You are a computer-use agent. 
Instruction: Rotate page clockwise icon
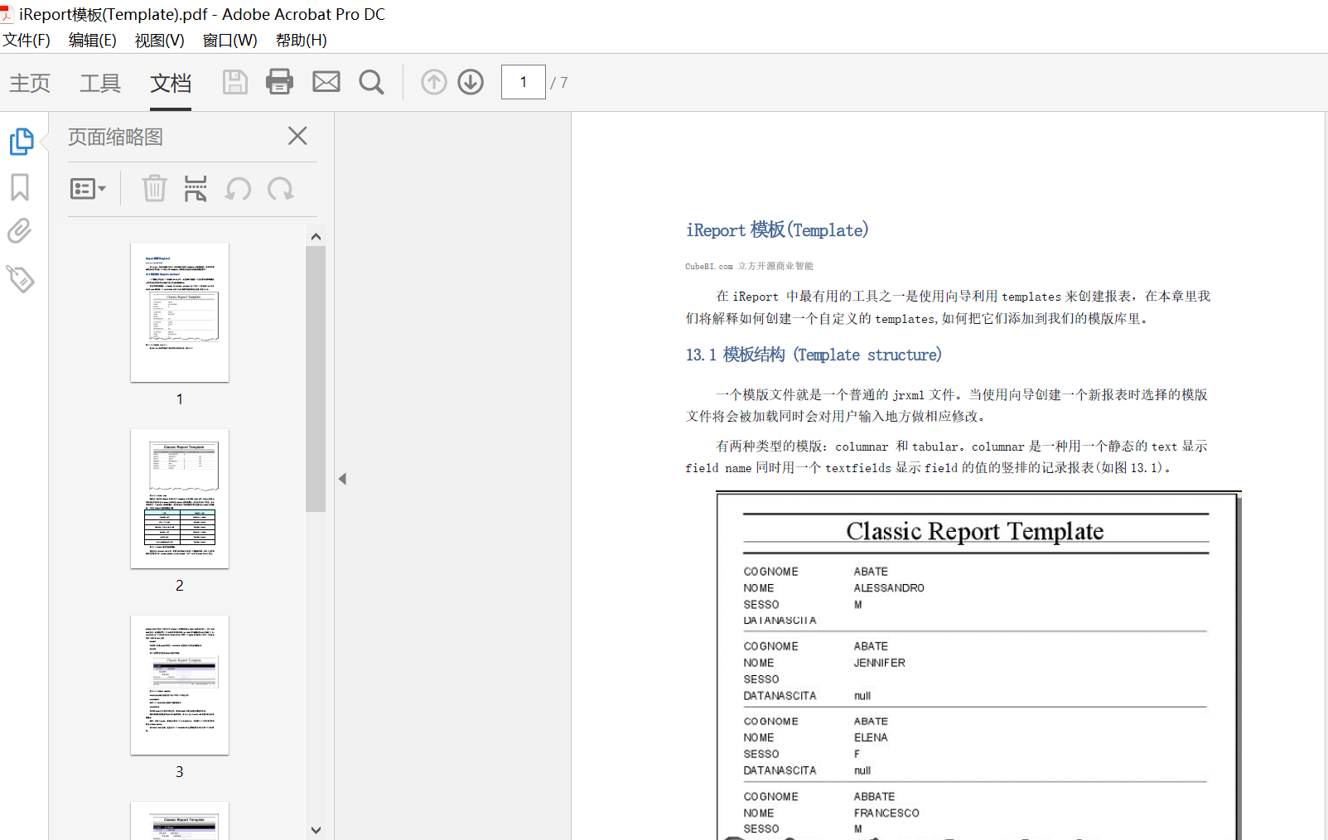(x=281, y=189)
